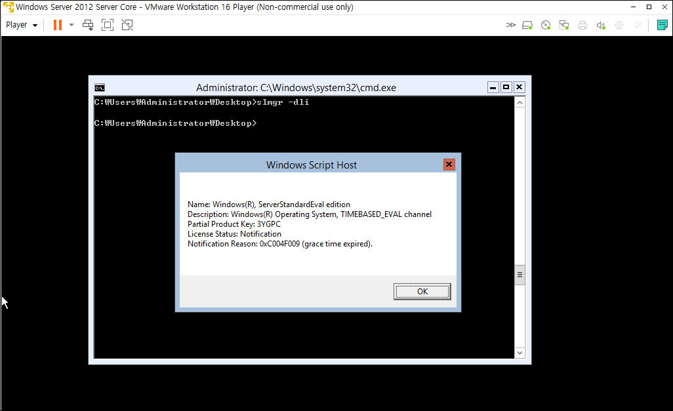Click the 'Name: Windows(R), ServerStandardEval edition' line
The height and width of the screenshot is (411, 673).
(x=269, y=205)
